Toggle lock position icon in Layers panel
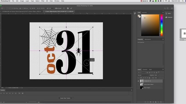 tap(145, 78)
